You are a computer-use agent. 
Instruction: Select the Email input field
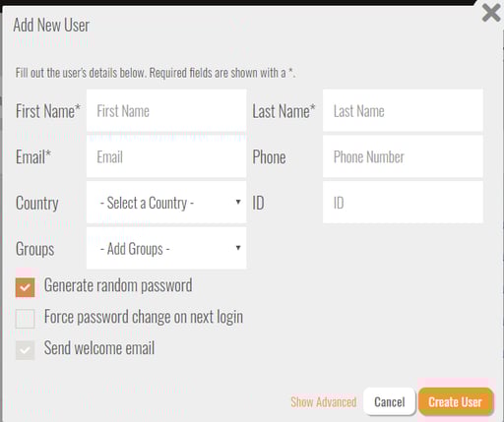[x=166, y=156]
